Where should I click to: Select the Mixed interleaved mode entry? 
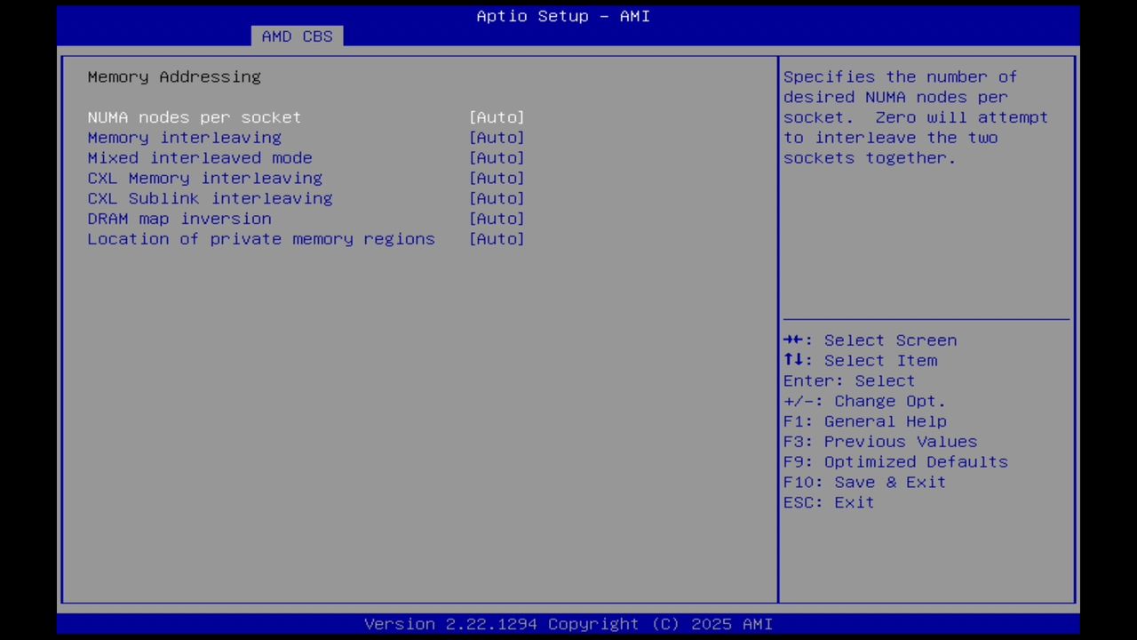coord(199,157)
